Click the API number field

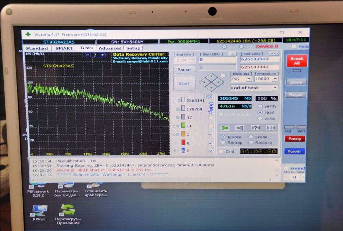(x=294, y=177)
